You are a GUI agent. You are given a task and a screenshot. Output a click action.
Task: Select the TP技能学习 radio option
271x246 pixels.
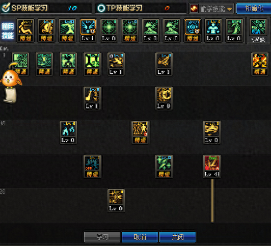coord(101,8)
